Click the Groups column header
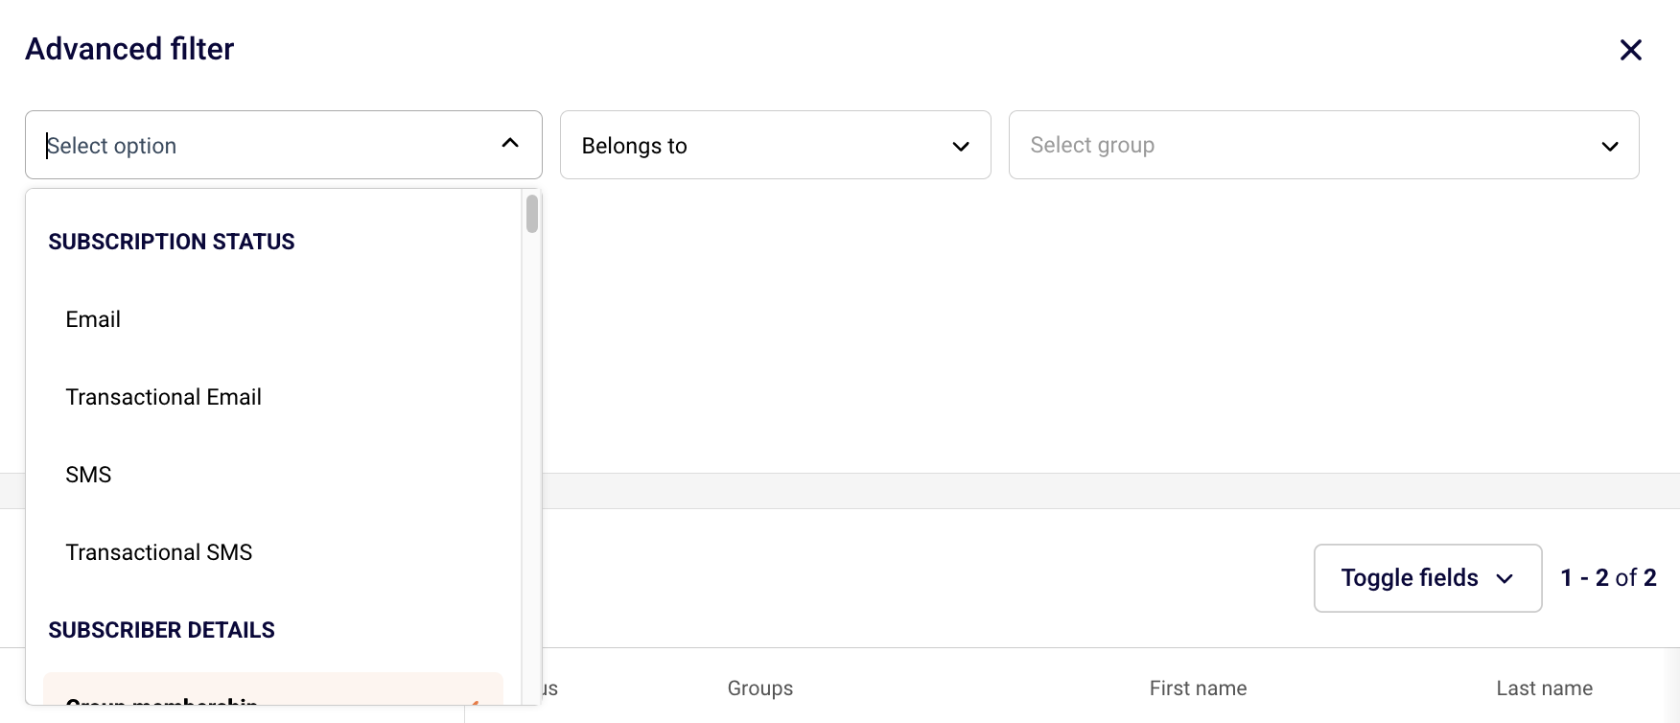 (760, 688)
